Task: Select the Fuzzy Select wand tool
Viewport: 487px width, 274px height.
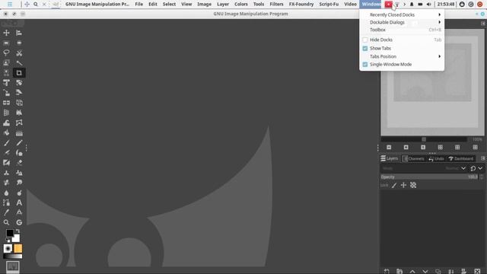Action: tap(19, 62)
